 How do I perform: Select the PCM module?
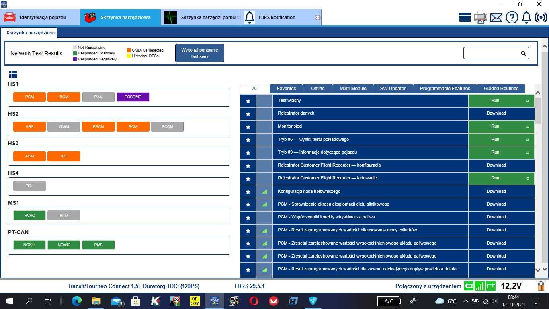pos(29,97)
